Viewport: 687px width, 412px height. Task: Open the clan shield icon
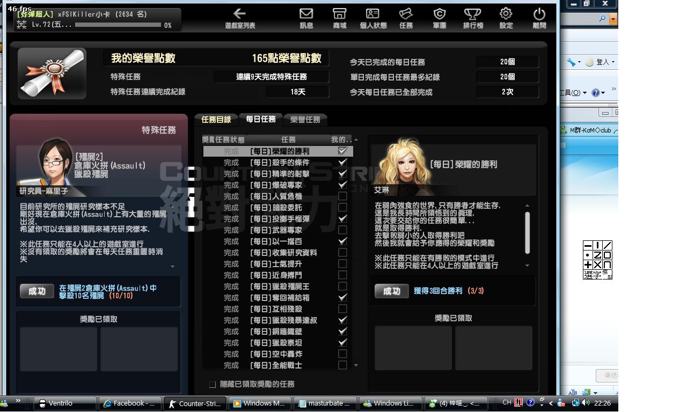(x=439, y=18)
